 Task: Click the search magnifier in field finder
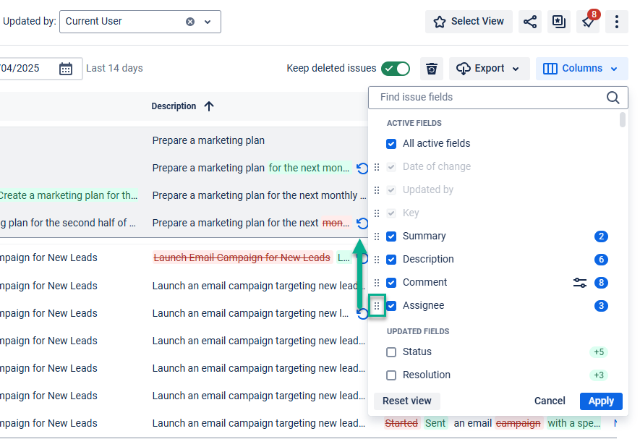click(613, 98)
